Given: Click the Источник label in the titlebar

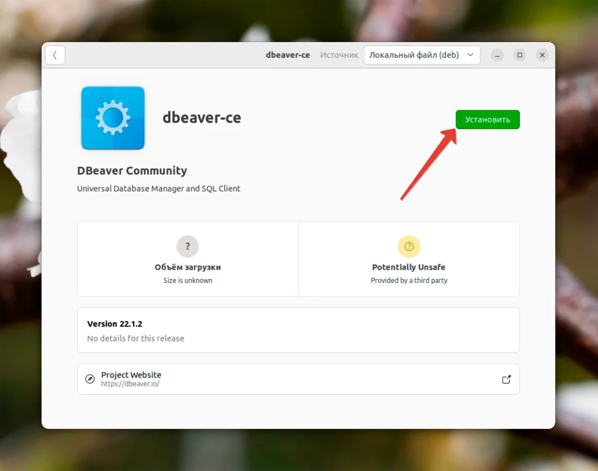Looking at the screenshot, I should (339, 55).
